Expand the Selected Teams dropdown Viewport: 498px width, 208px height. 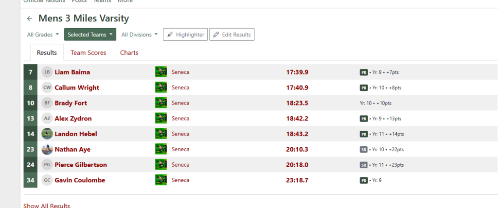tap(90, 35)
